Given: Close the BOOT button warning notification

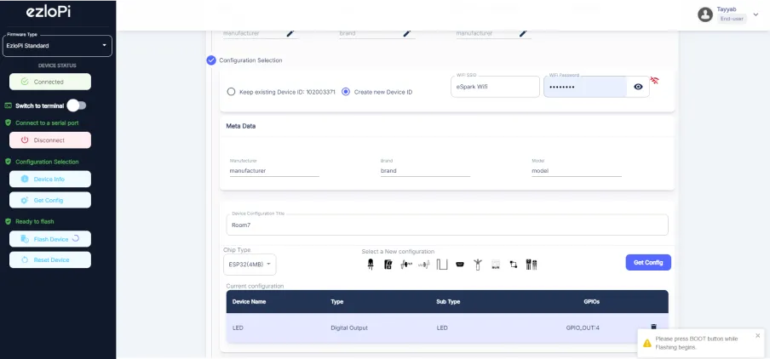Looking at the screenshot, I should [x=757, y=335].
